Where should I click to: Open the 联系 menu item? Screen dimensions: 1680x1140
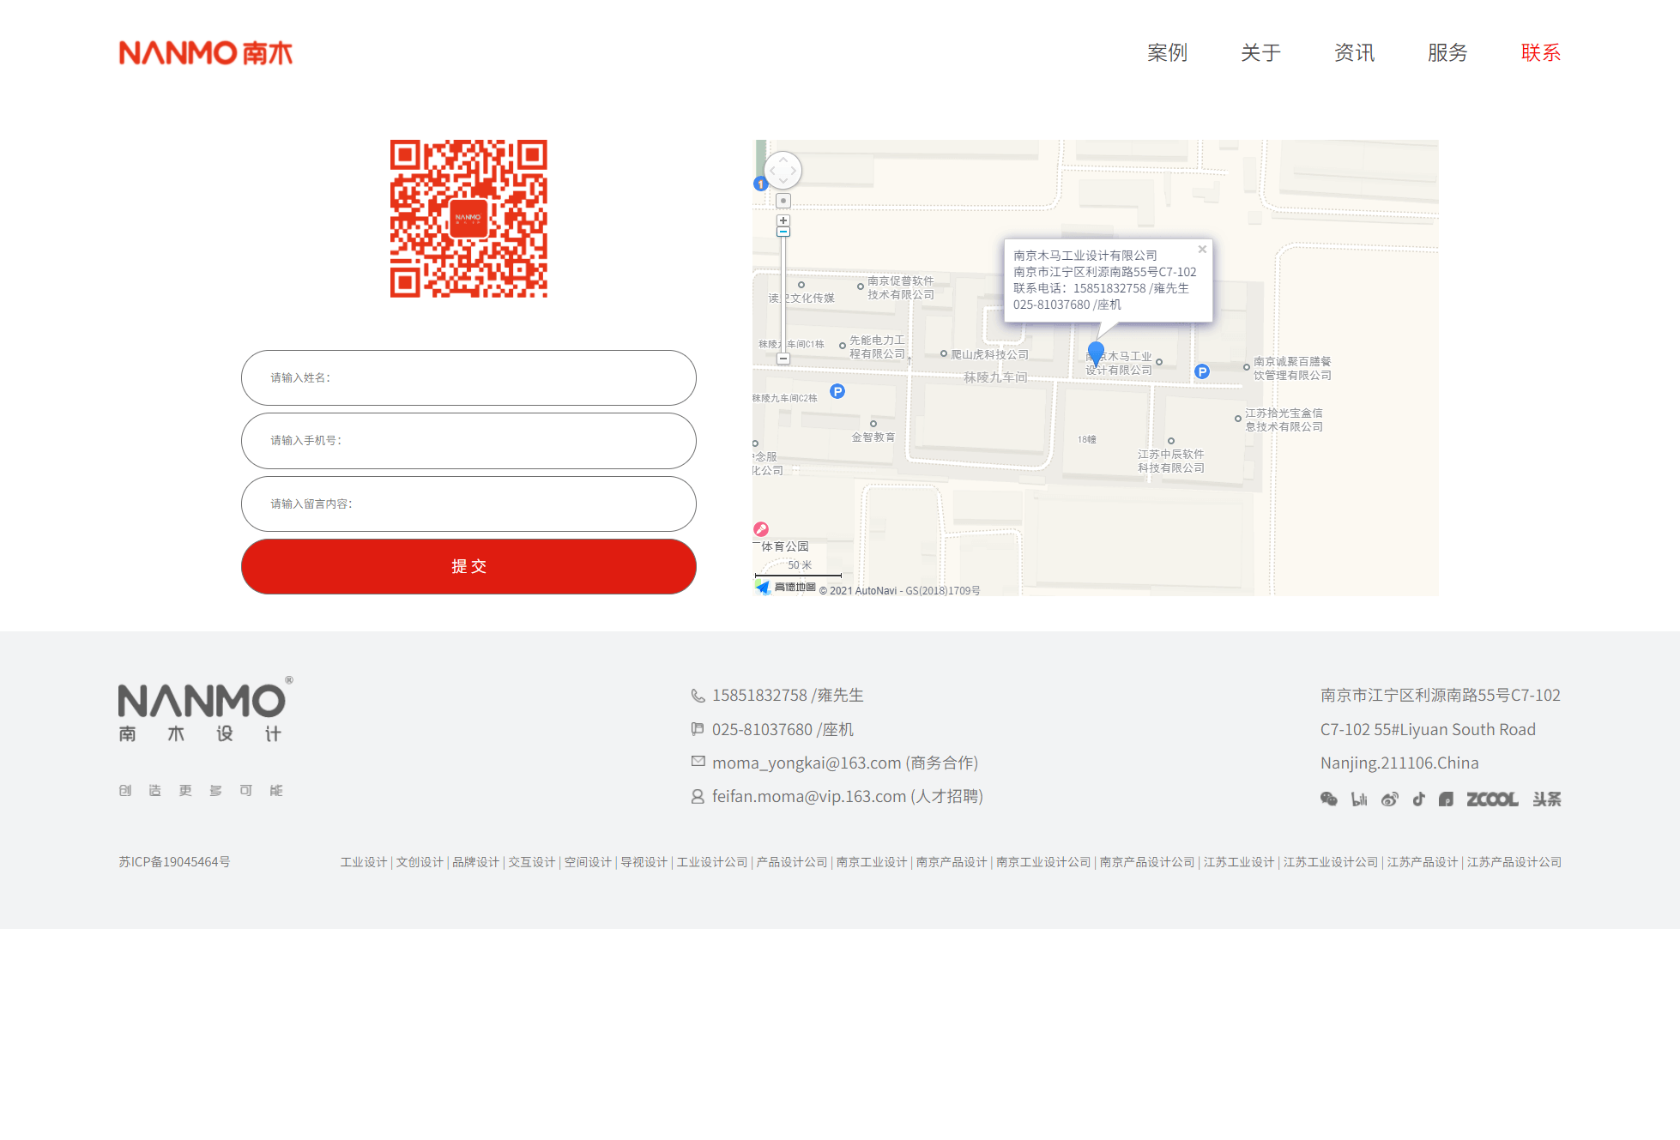tap(1541, 53)
